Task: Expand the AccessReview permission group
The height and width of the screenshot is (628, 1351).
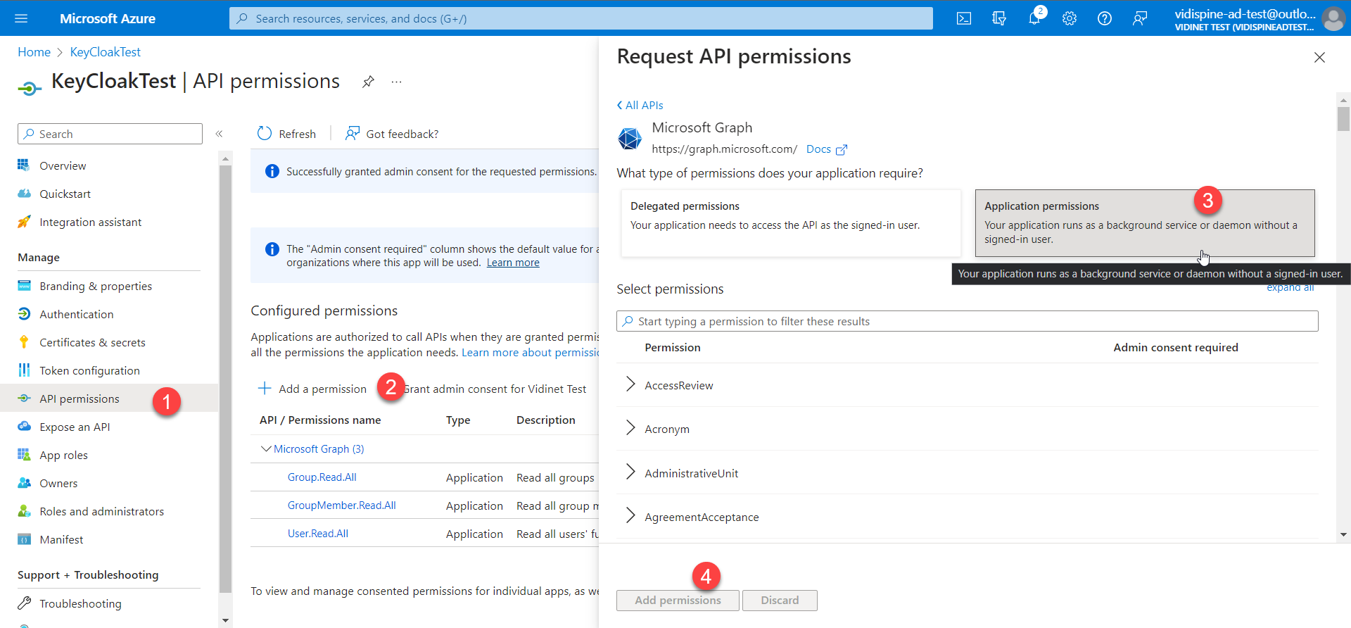Action: [x=630, y=385]
